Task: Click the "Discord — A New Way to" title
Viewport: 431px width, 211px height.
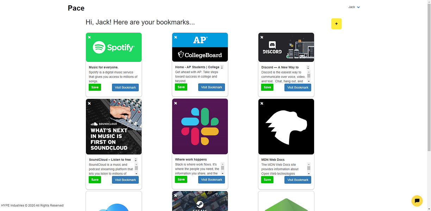Action: [280, 67]
